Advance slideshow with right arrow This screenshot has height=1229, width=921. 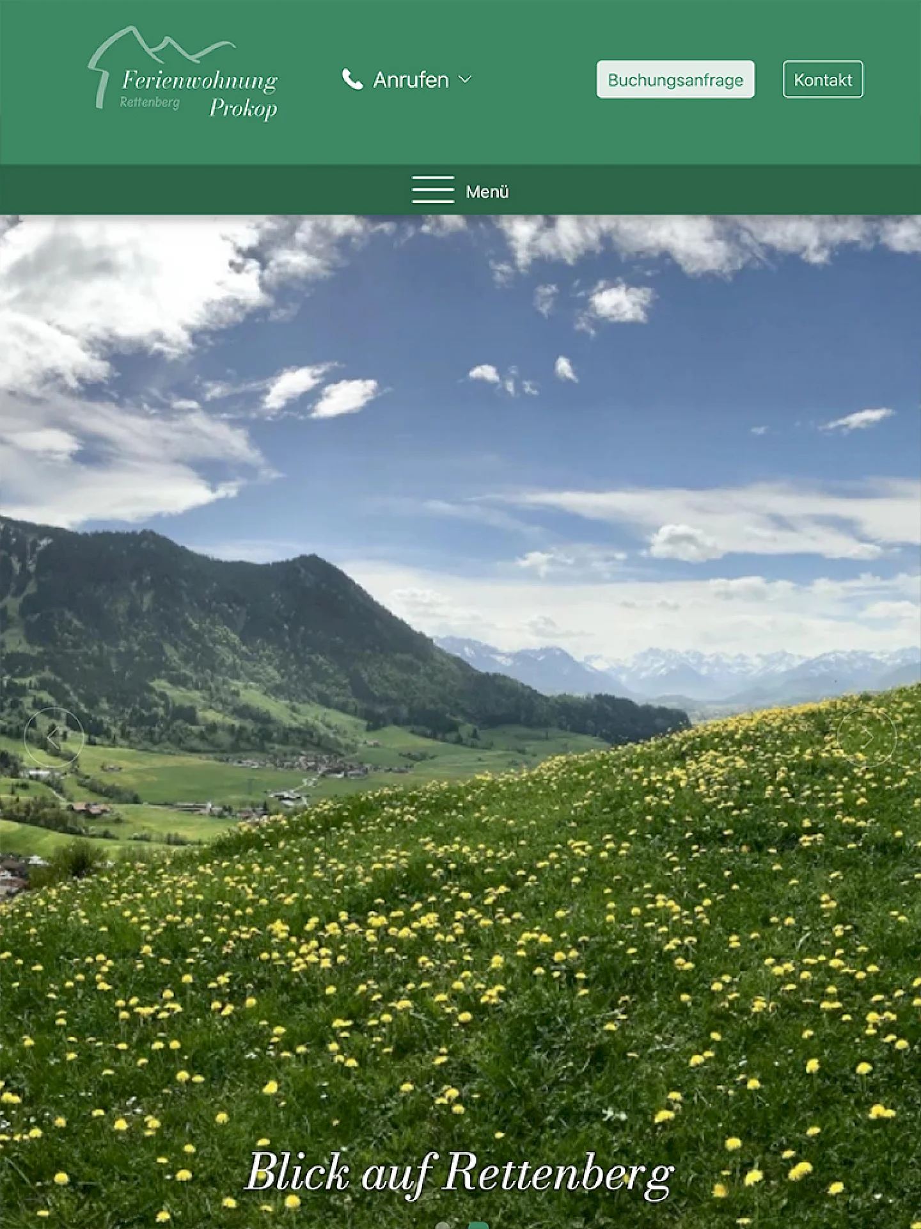pos(867,737)
